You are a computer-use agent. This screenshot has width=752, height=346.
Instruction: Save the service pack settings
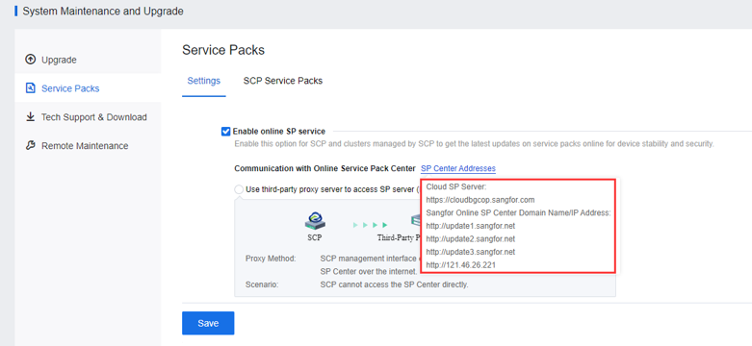[x=208, y=323]
